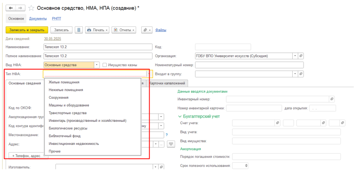
Task: Switch to the Карточки капвложений tab
Action: click(167, 83)
